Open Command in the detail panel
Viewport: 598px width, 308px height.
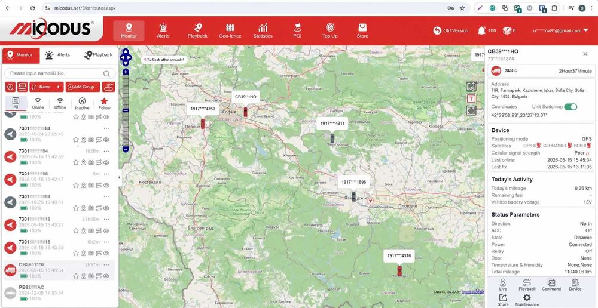pos(551,284)
